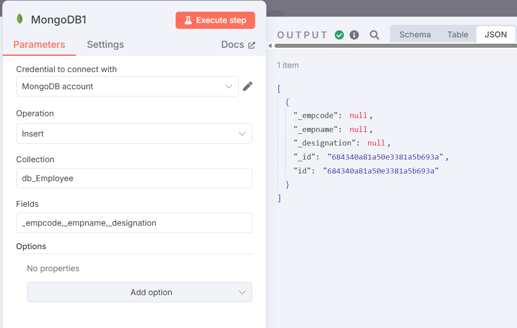Image resolution: width=517 pixels, height=328 pixels.
Task: Click the Collection field db_Employee
Action: (x=134, y=178)
